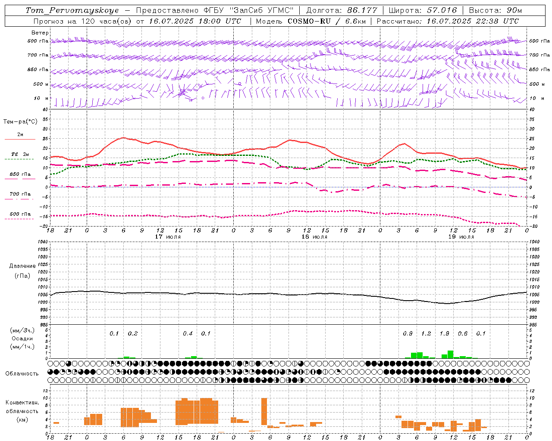Click the Давление pressure panel label
Screen dimensions: 552x441
click(22, 266)
